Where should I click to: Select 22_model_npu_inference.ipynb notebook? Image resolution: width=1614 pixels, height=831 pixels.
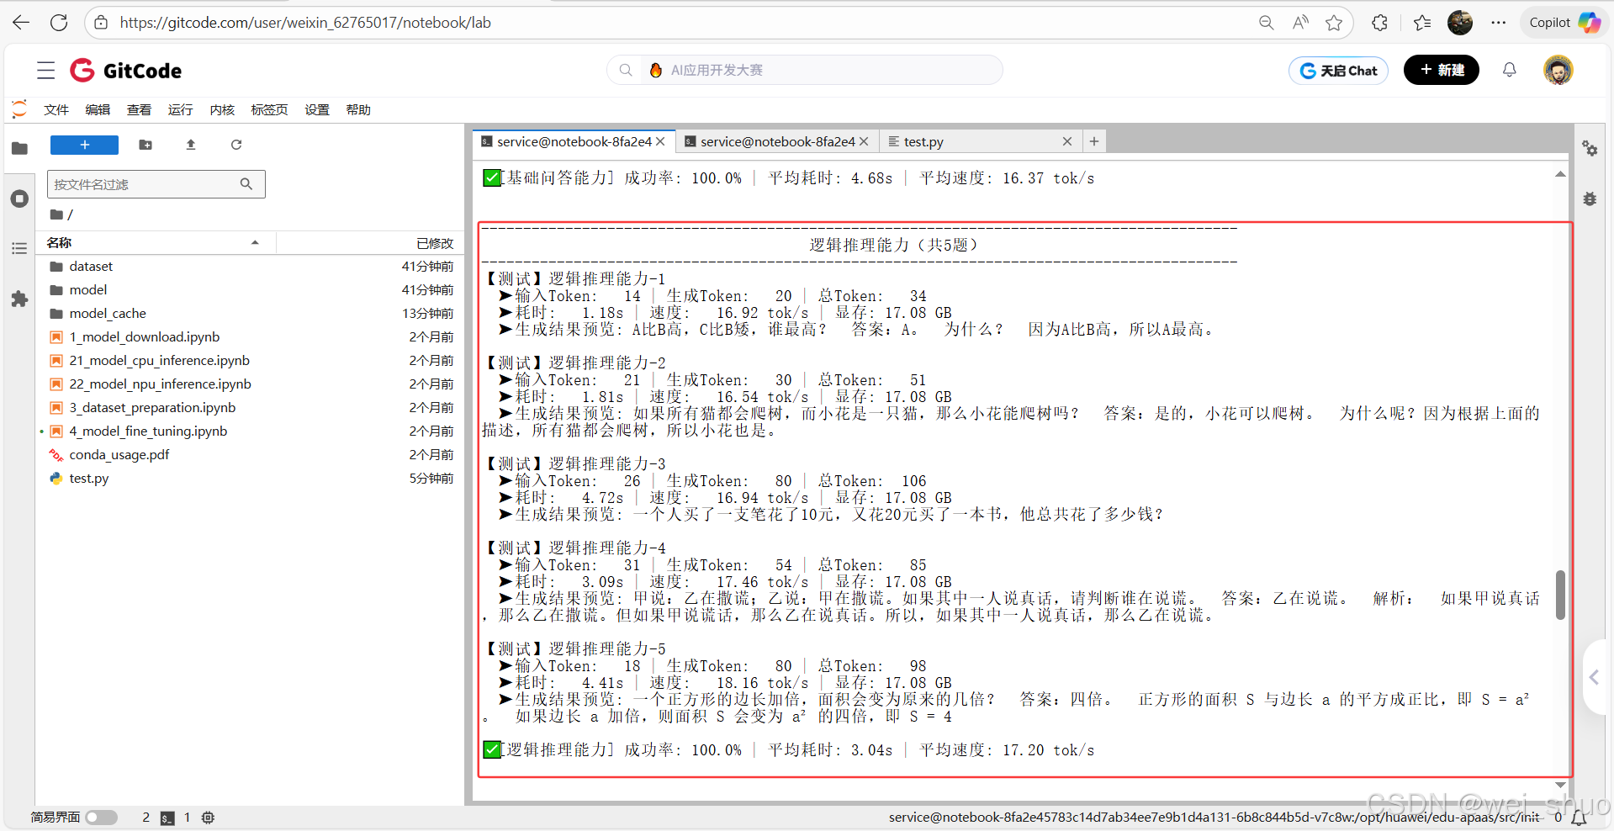tap(250, 384)
